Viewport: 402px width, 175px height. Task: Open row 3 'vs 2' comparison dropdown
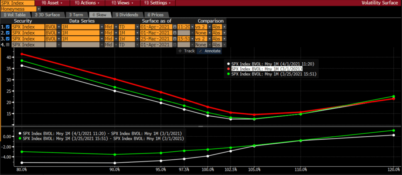coord(209,39)
